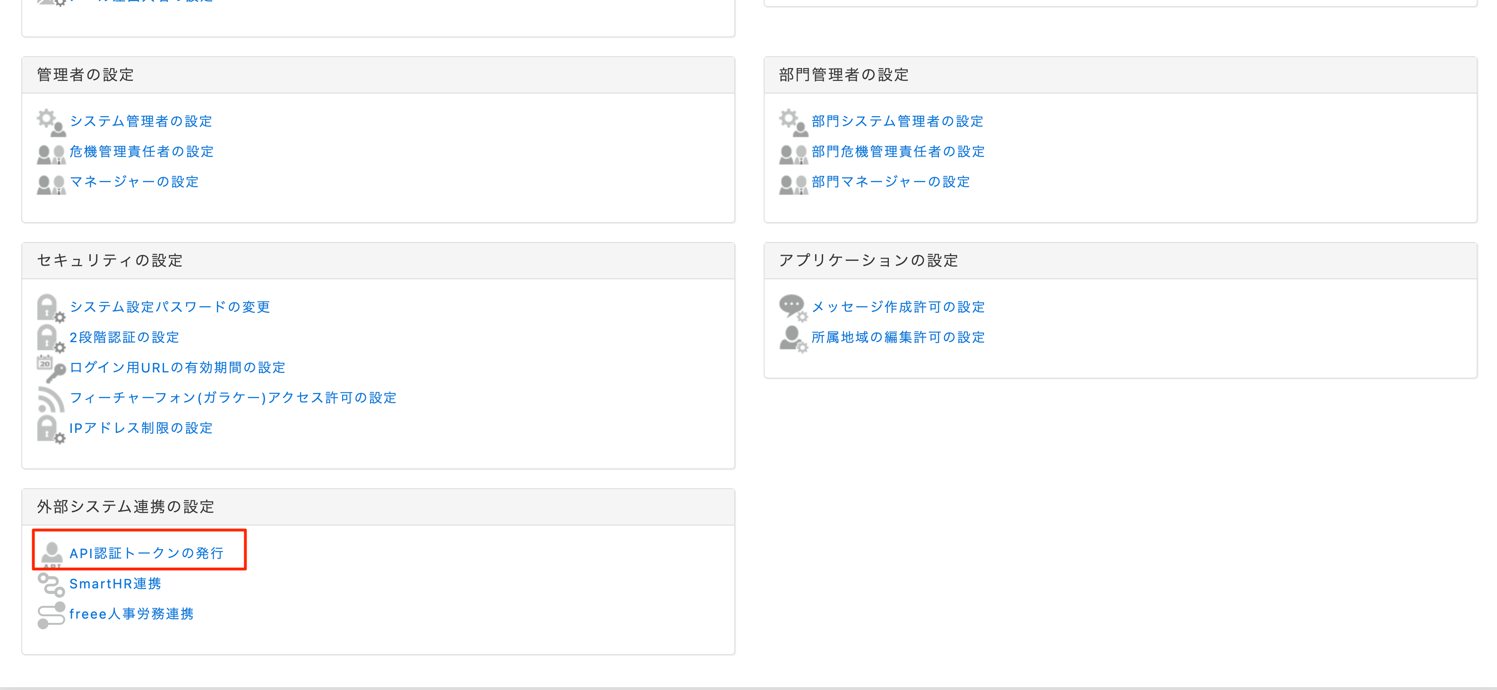
Task: Click the lock icon beside IPアドレス制限の設定
Action: click(51, 430)
